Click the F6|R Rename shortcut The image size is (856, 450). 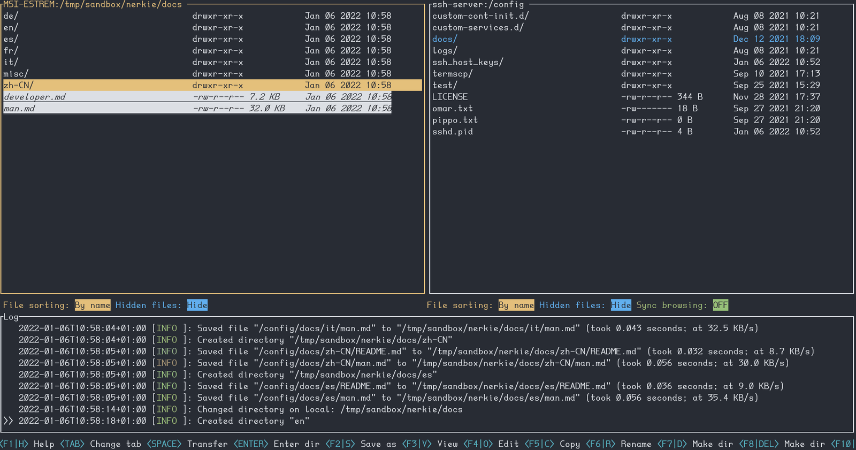(x=619, y=444)
